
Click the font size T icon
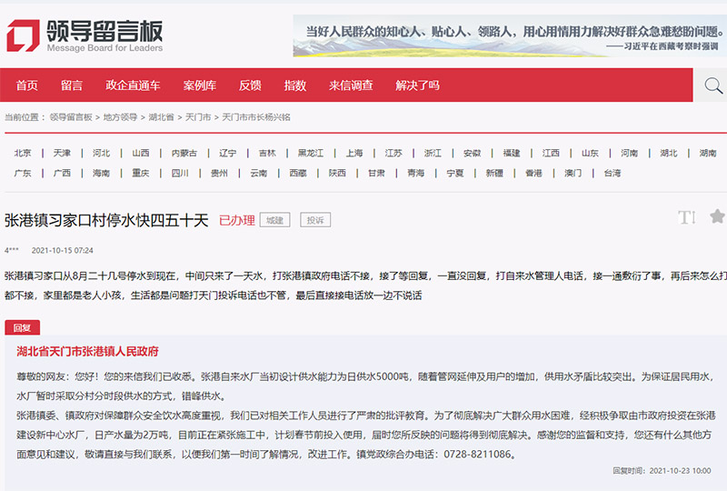point(686,217)
